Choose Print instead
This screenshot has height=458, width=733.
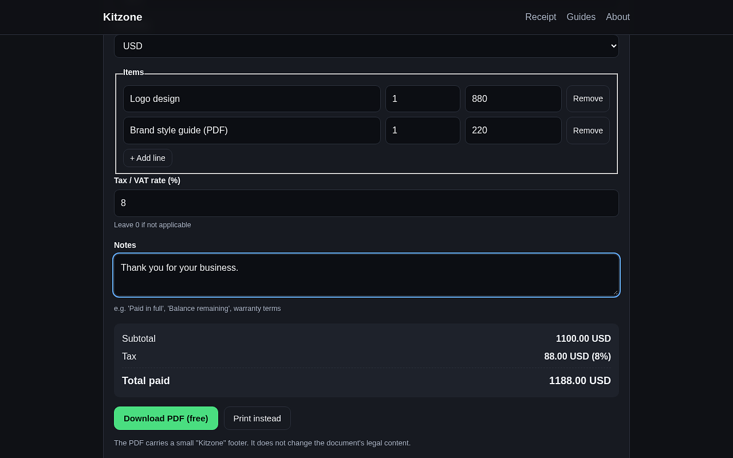[x=257, y=418]
